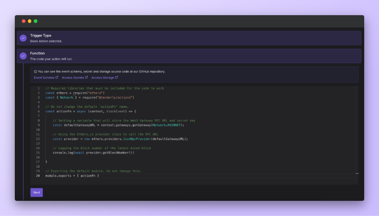Screen dimensions: 379x216
Task: Click the 'Setting a variable' comment line
Action: point(124,121)
